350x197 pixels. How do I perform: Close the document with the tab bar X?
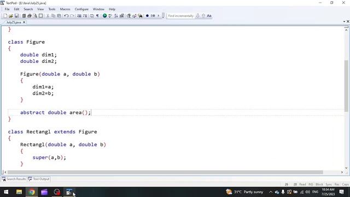point(348,21)
